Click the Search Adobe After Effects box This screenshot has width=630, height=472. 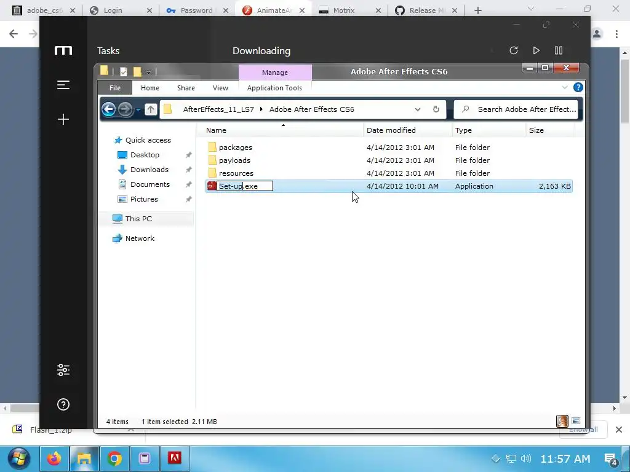coord(516,109)
